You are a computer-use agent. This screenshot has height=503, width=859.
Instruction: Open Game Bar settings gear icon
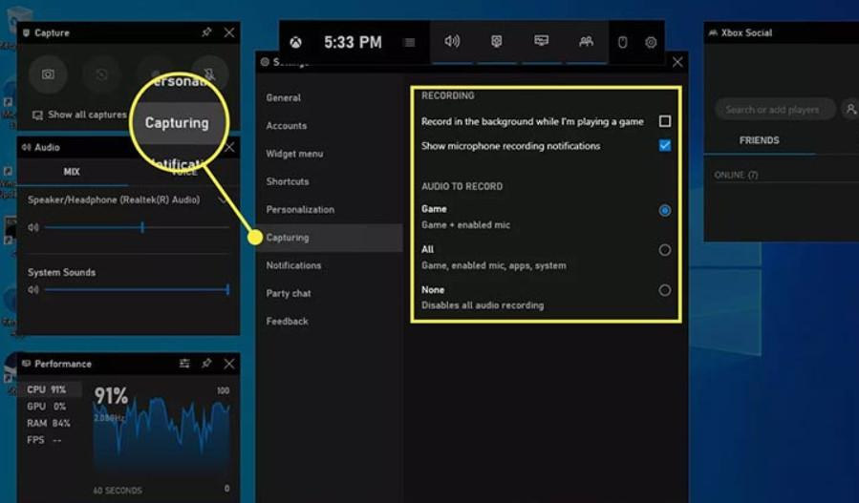point(651,42)
